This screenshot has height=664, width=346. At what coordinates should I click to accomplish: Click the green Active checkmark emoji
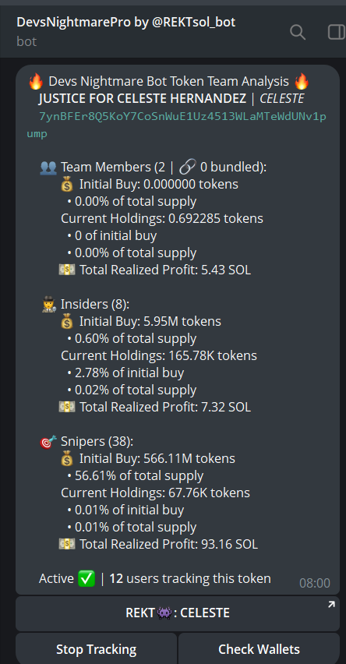coord(86,578)
